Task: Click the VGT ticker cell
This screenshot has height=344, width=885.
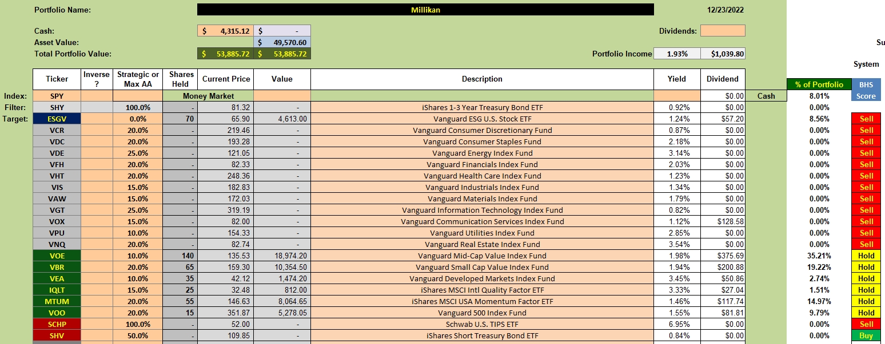Action: (x=57, y=210)
